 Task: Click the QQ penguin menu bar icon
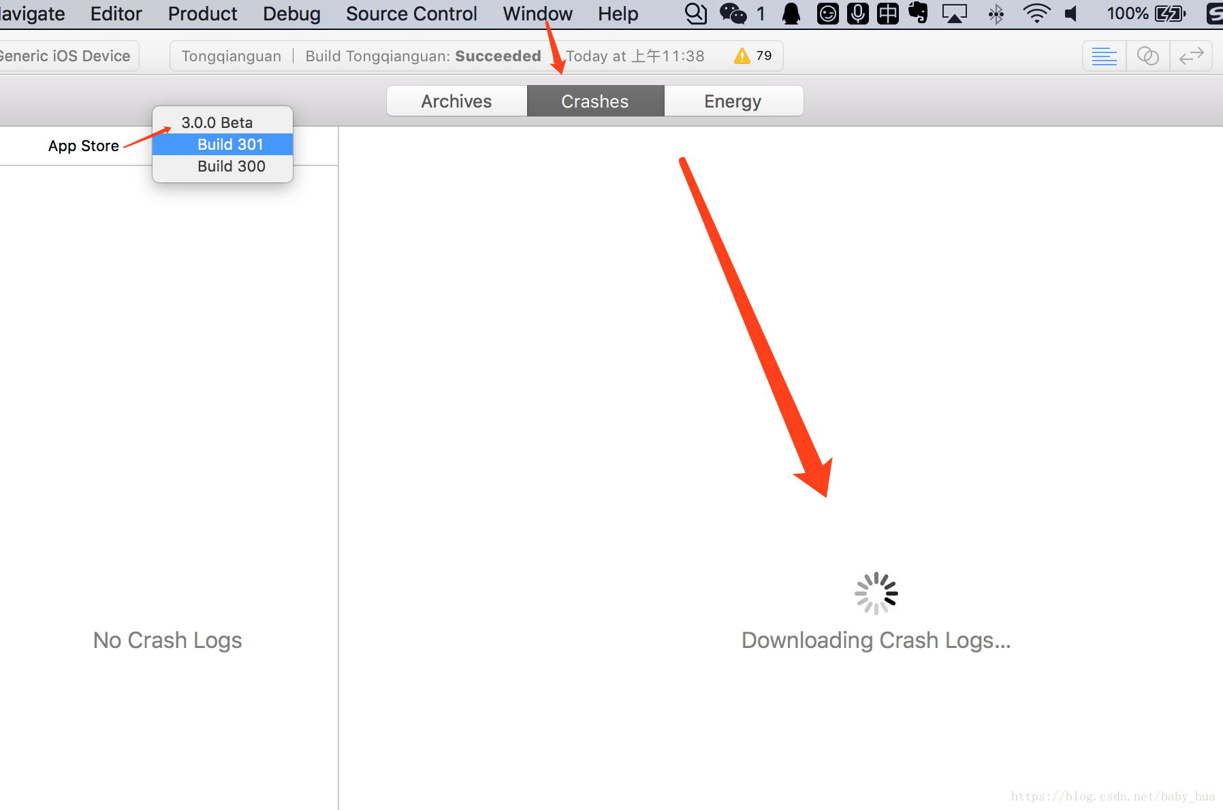[791, 14]
